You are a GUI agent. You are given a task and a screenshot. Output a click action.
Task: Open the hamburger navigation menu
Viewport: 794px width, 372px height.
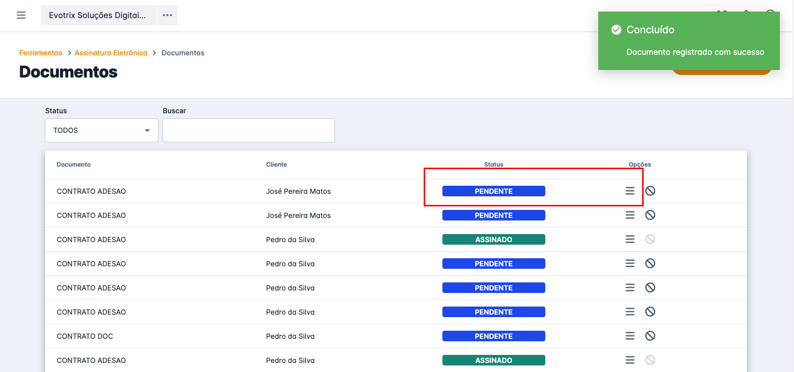pyautogui.click(x=21, y=16)
